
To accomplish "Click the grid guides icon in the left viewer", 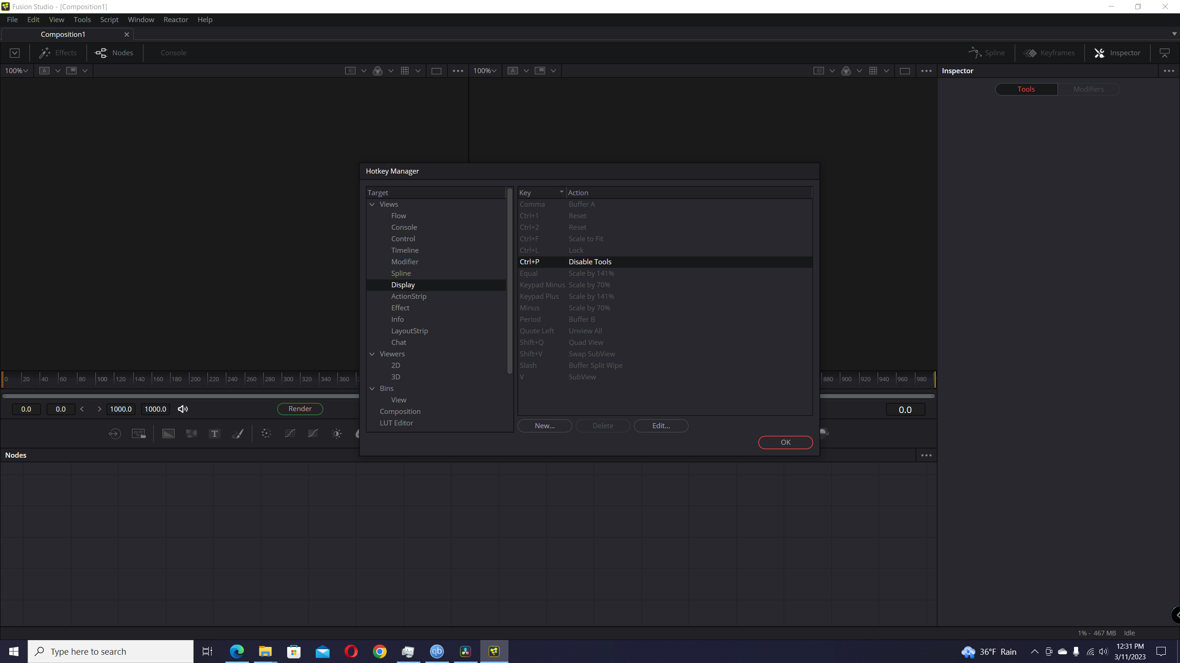I will (x=405, y=70).
